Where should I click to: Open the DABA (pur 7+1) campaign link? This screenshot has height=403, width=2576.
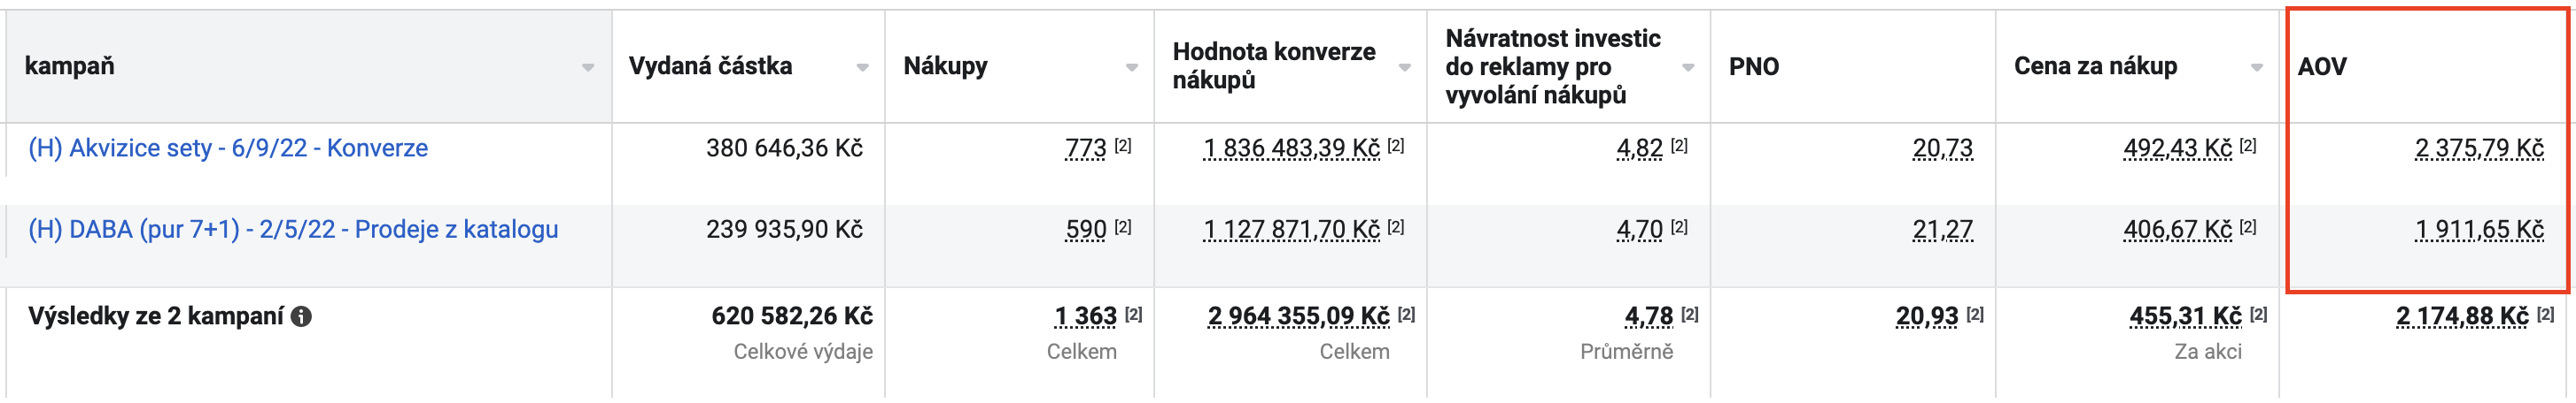tap(293, 230)
